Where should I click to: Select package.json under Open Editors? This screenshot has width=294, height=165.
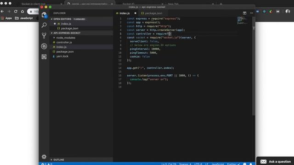tap(81, 28)
